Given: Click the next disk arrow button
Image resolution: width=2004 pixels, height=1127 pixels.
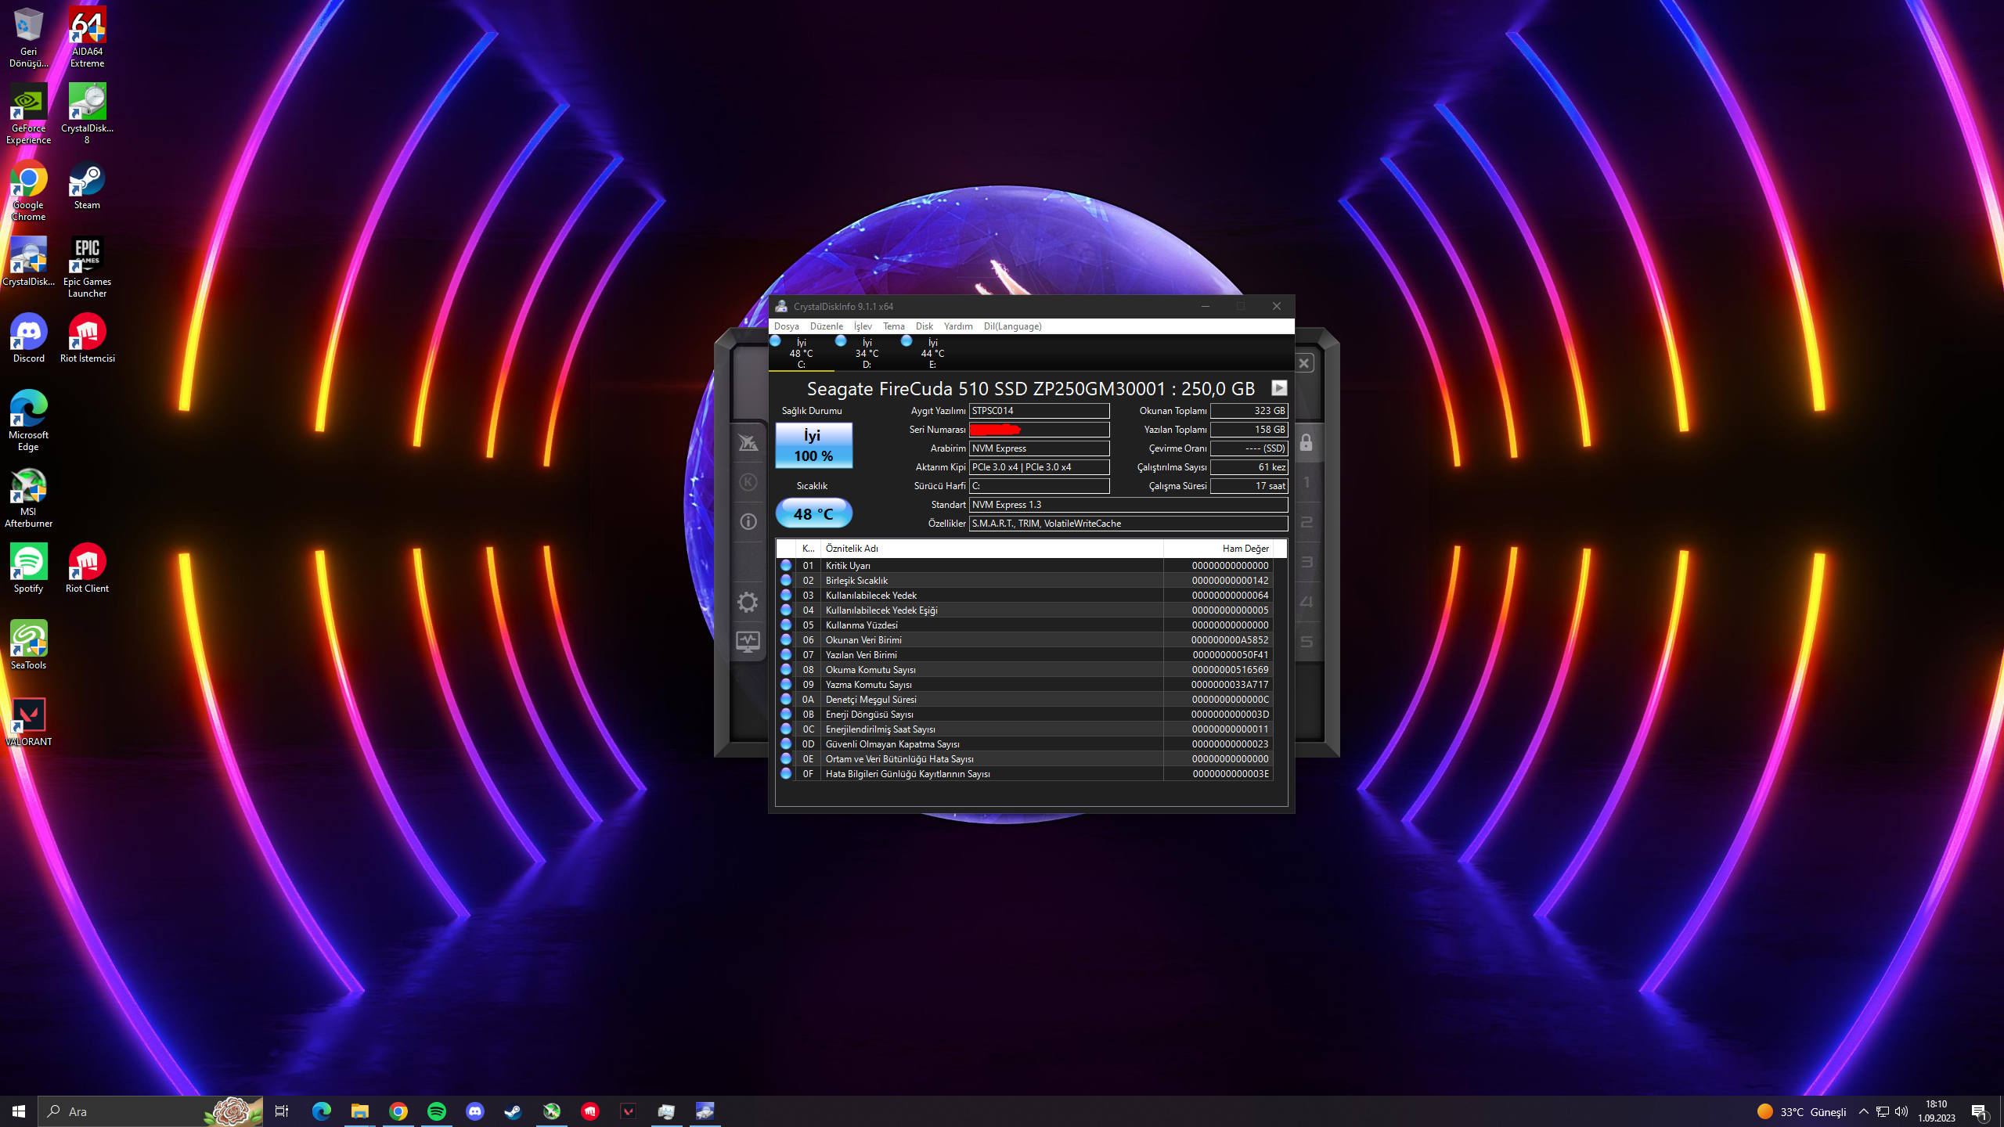Looking at the screenshot, I should (x=1279, y=388).
